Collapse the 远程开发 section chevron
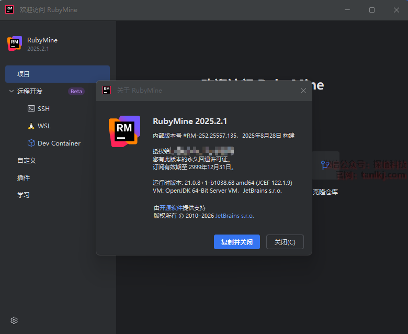 point(12,91)
